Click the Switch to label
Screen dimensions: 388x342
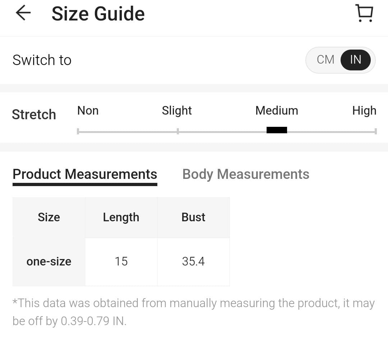(x=42, y=60)
